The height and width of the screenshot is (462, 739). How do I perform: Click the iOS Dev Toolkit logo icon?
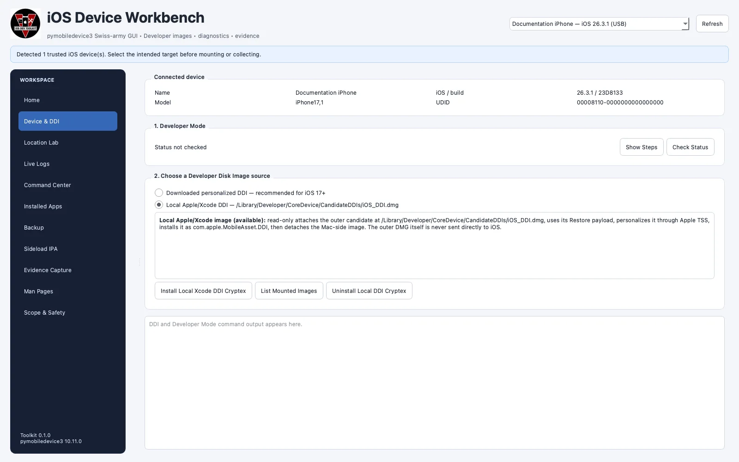(25, 24)
